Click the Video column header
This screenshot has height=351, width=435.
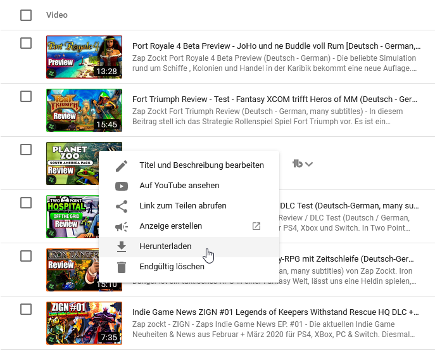pos(57,15)
